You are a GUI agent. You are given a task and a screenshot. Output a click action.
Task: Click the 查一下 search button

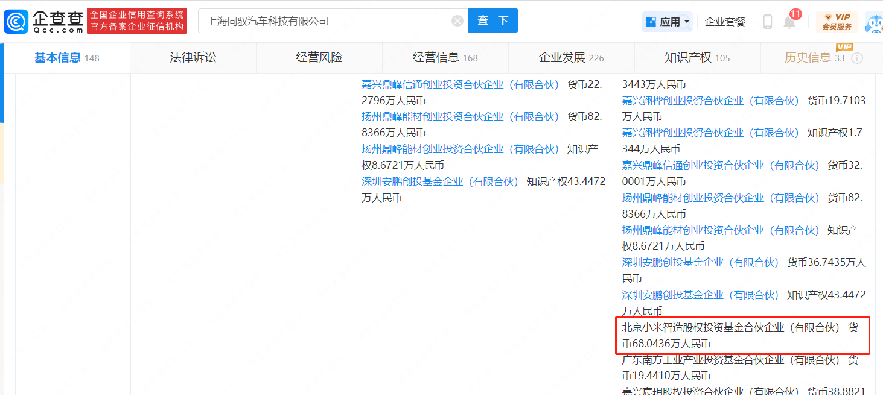pos(493,20)
